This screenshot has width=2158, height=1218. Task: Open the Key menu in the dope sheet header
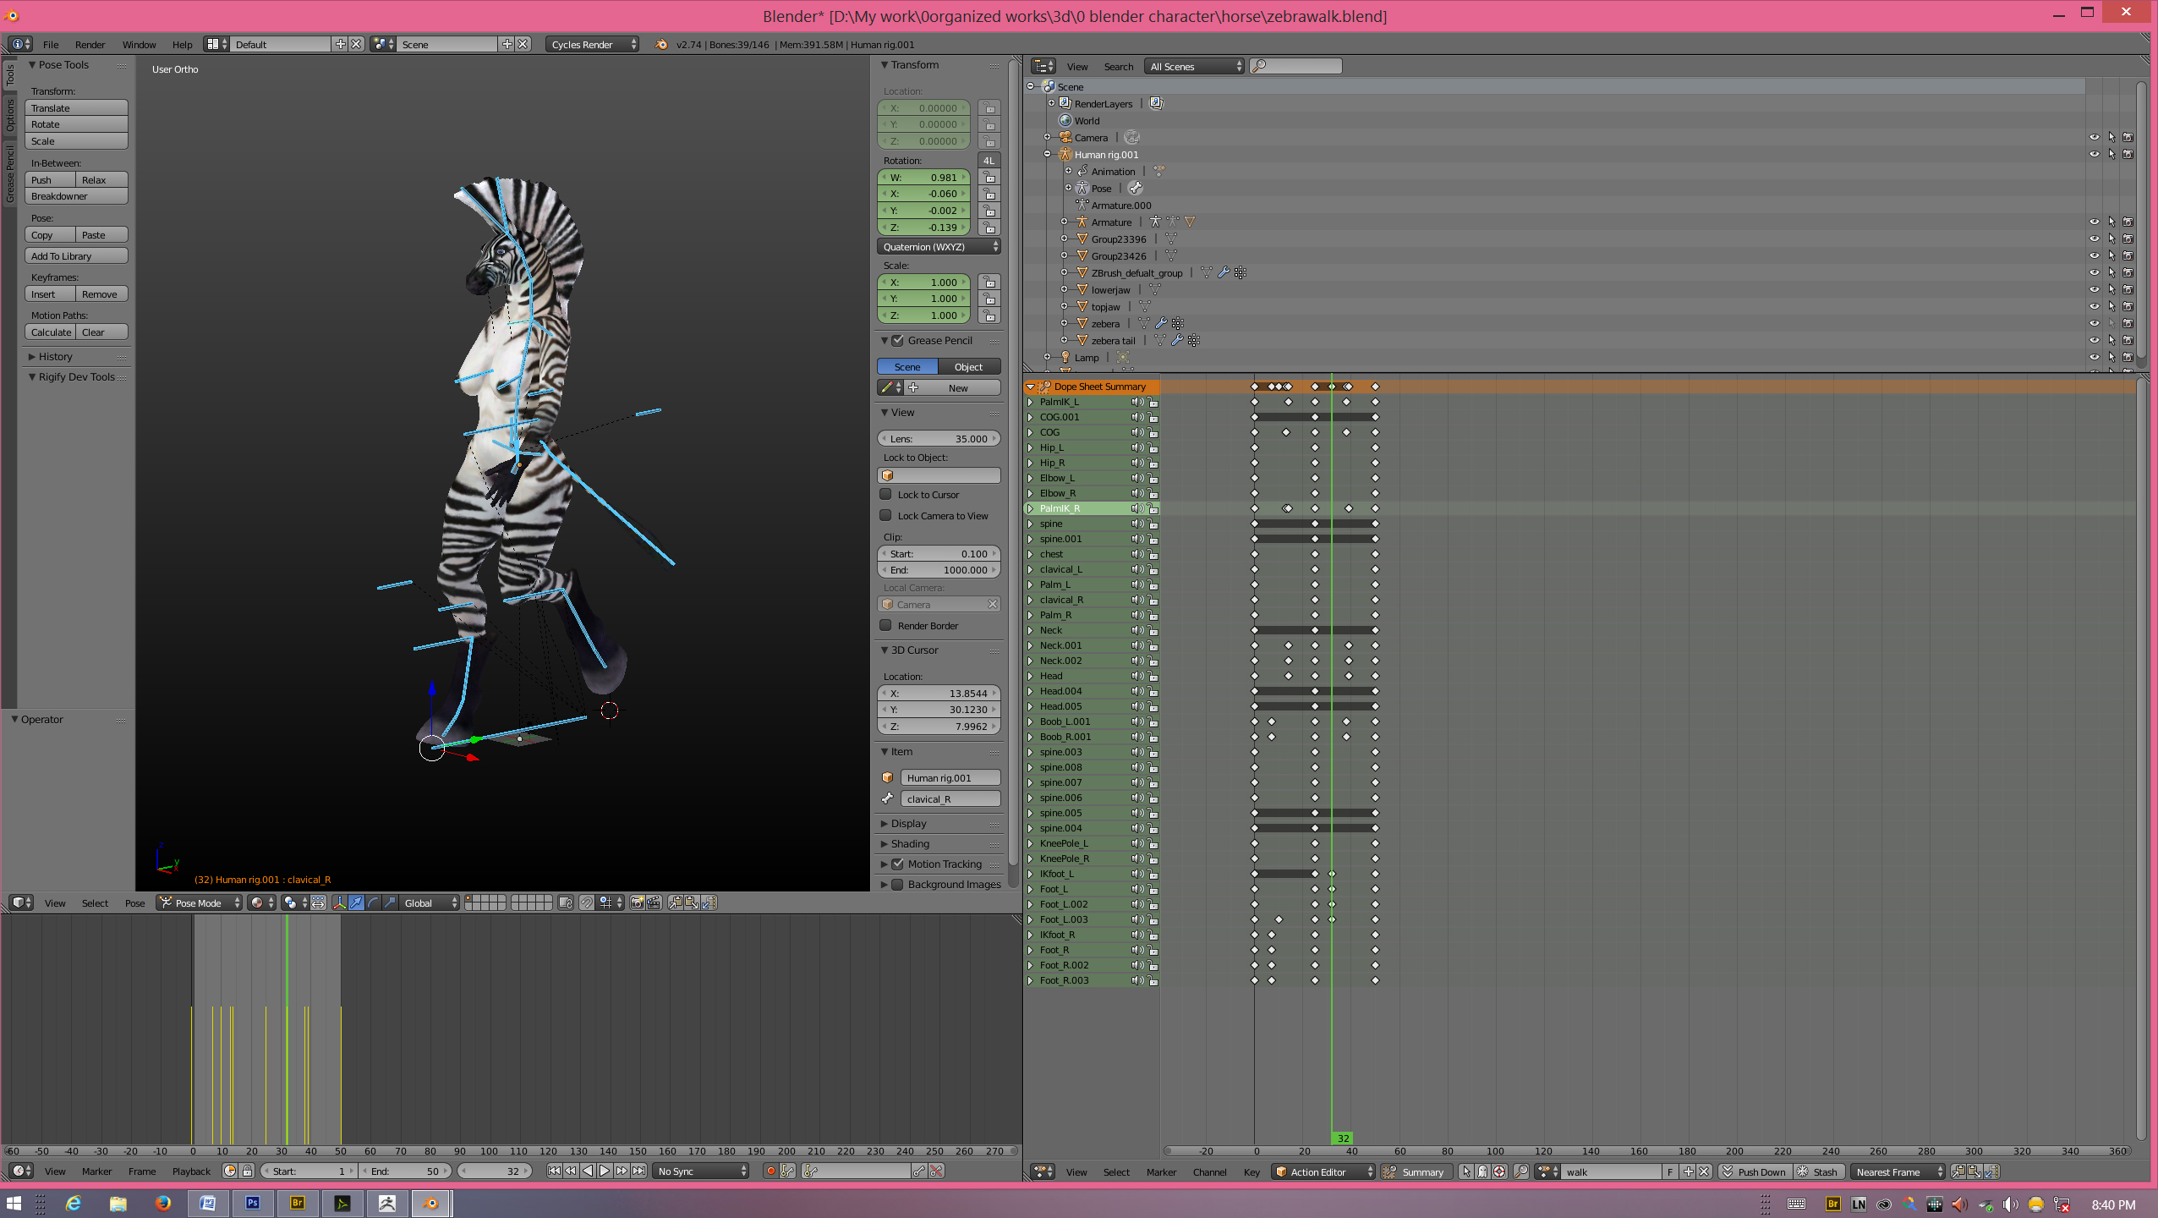click(x=1251, y=1171)
